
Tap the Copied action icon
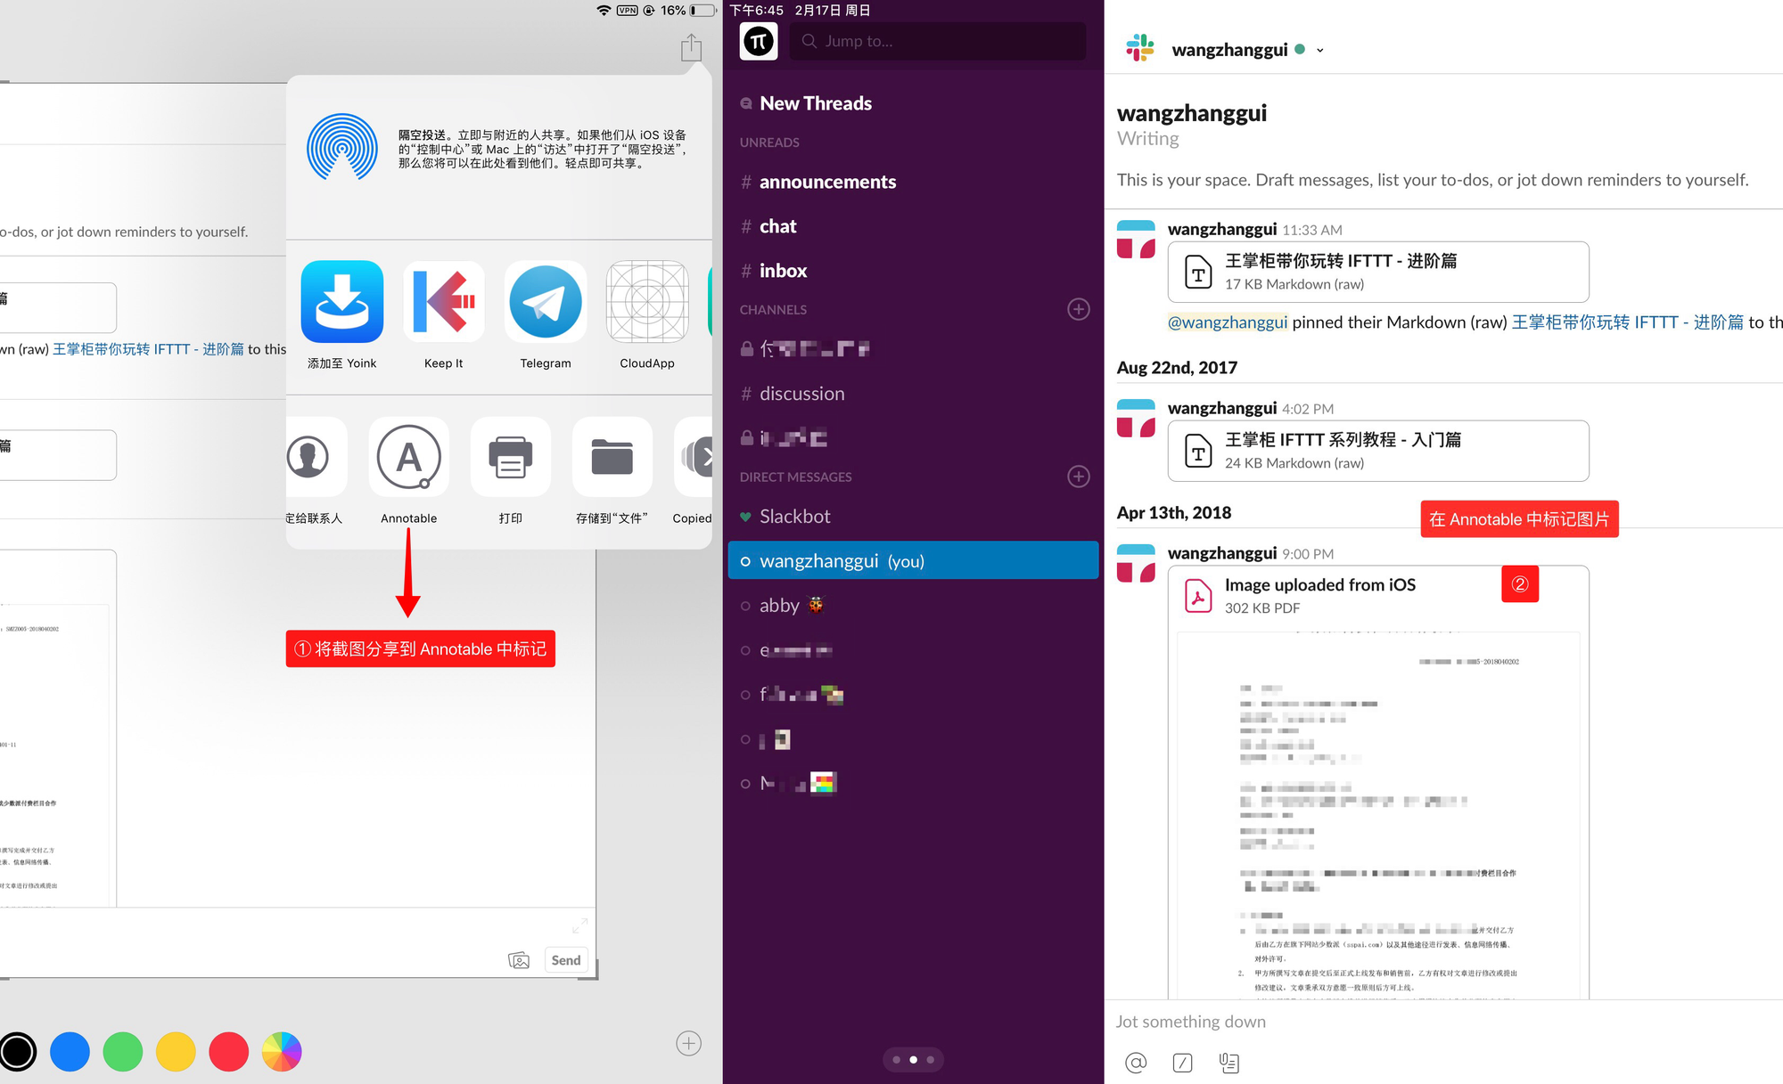tap(694, 457)
